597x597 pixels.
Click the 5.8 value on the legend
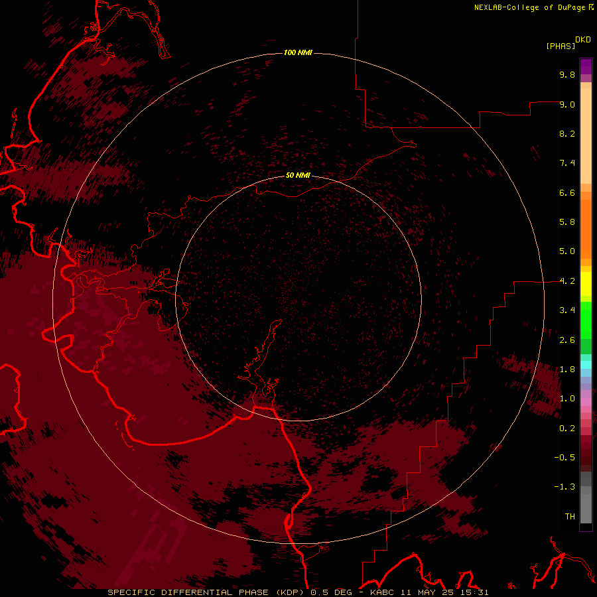567,222
